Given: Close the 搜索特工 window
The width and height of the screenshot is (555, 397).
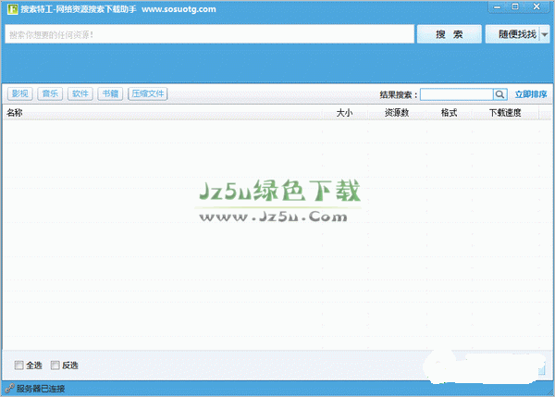Looking at the screenshot, I should tap(536, 6).
